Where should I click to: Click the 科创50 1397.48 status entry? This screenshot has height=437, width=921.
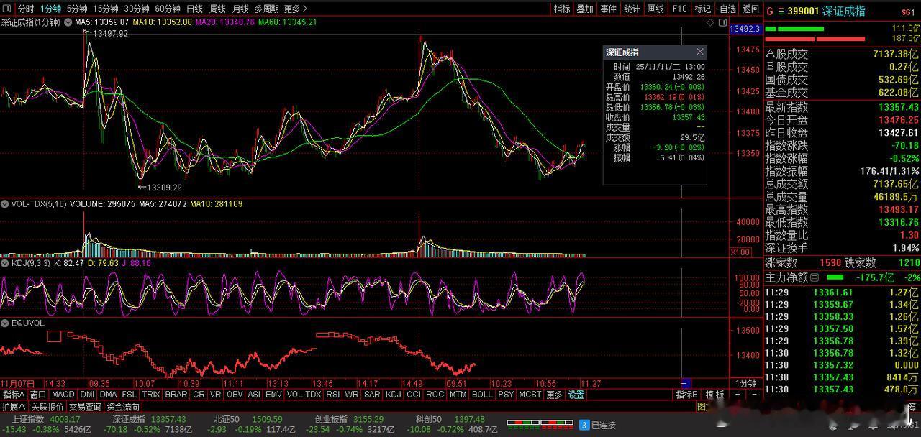[x=450, y=419]
